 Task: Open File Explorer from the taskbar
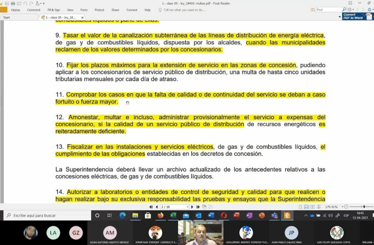[135, 215]
